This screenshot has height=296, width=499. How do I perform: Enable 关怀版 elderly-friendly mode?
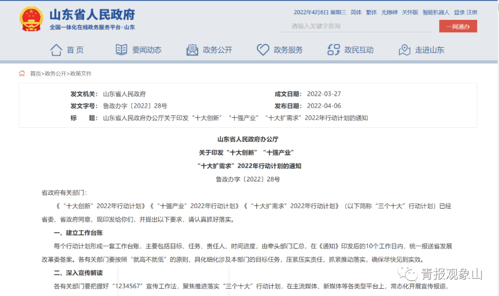410,12
